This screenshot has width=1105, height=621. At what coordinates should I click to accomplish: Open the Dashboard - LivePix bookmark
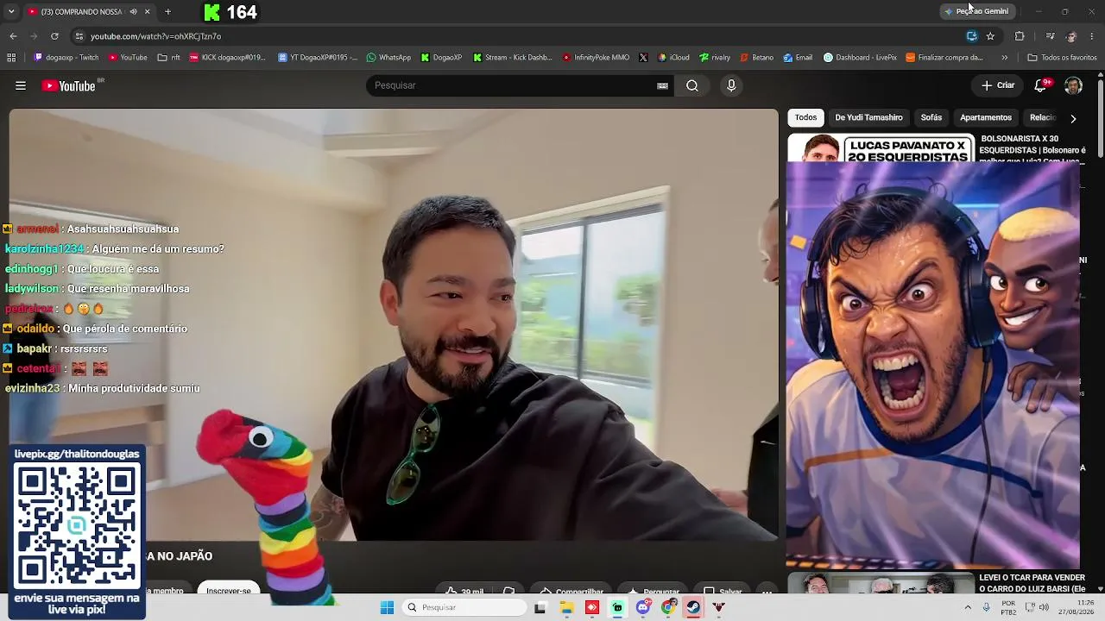860,58
